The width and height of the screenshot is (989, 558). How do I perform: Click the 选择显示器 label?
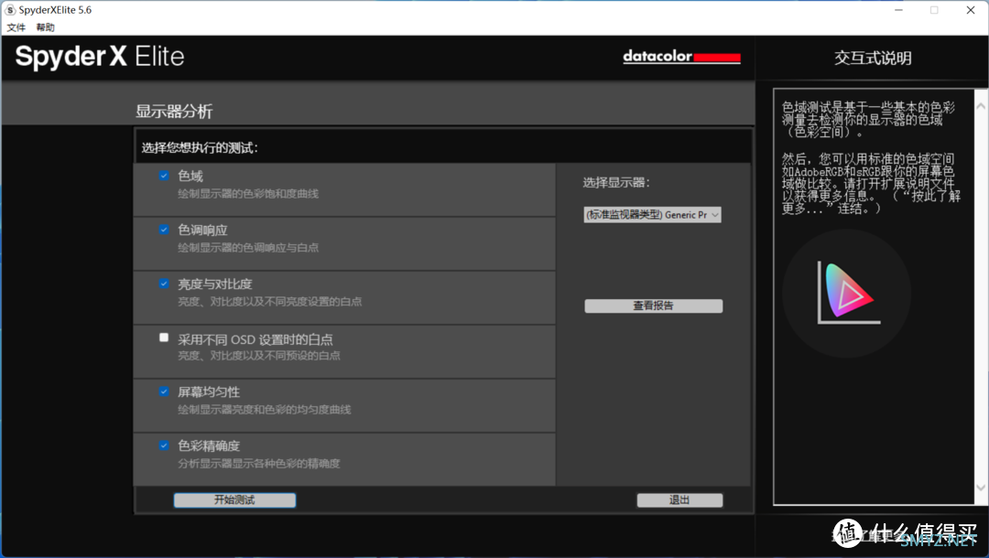coord(616,183)
